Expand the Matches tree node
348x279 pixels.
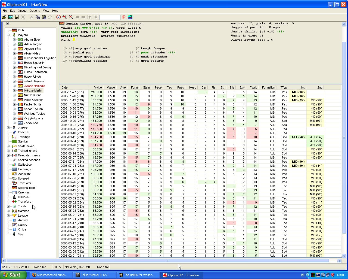point(8,211)
